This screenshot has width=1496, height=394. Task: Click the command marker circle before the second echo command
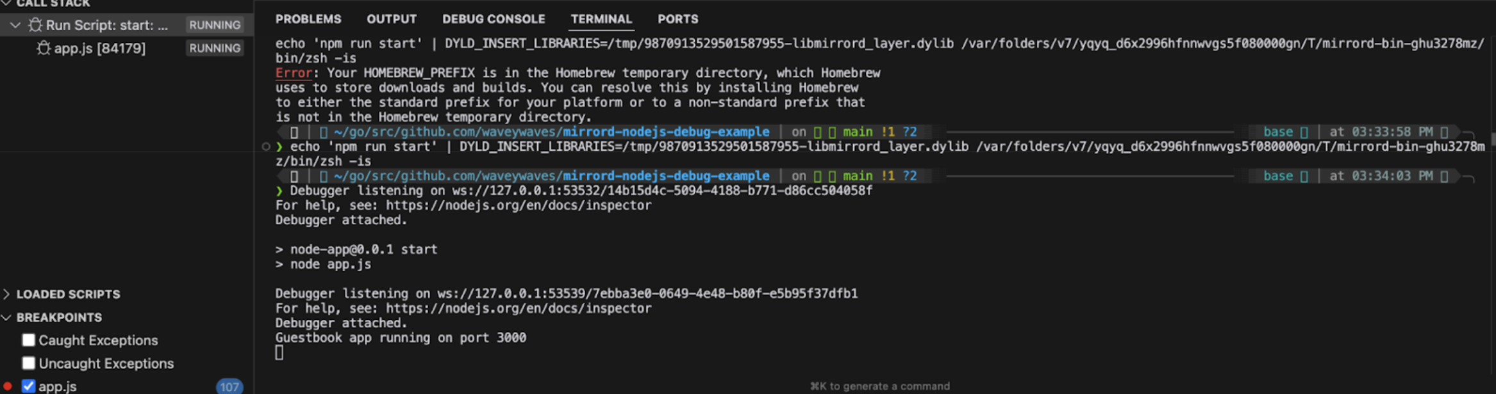point(266,146)
